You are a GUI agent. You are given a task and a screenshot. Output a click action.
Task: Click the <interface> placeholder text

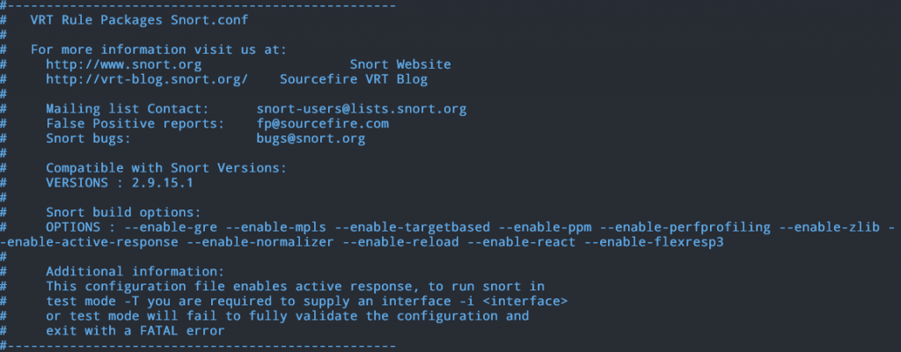[x=525, y=301]
